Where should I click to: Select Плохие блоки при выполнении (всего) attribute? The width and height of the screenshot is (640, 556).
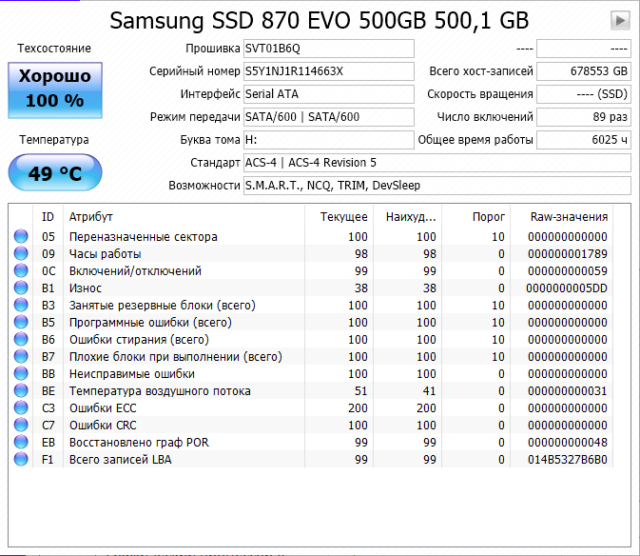[x=176, y=357]
